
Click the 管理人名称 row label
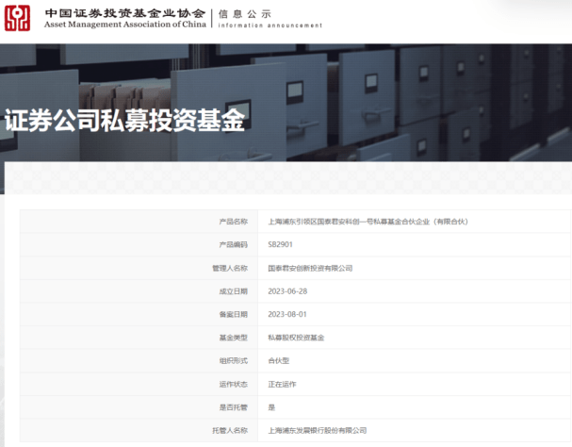tap(231, 268)
